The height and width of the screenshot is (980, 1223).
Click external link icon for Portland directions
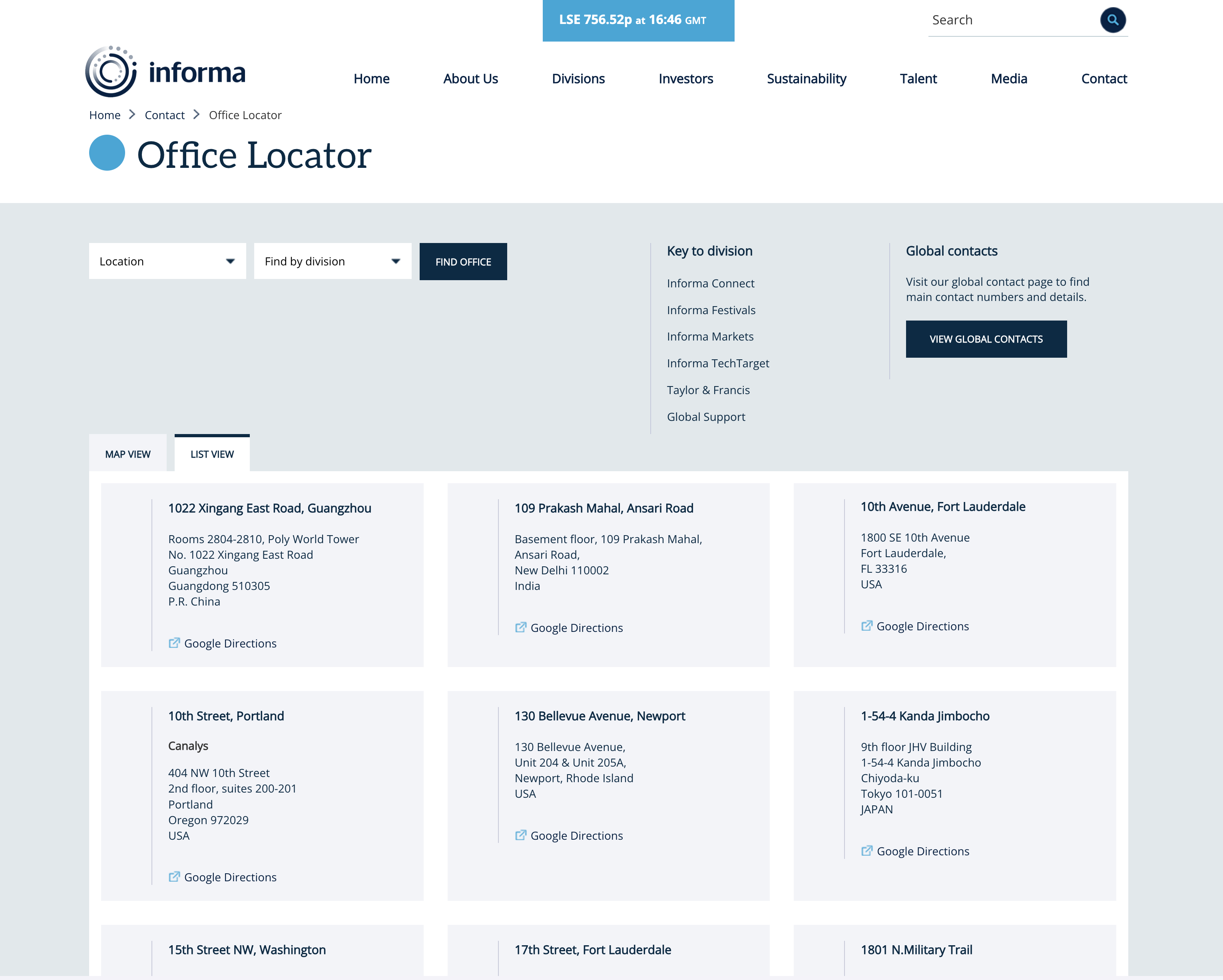[174, 876]
